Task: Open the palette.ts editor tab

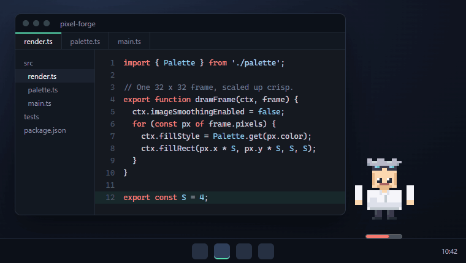Action: coord(85,41)
